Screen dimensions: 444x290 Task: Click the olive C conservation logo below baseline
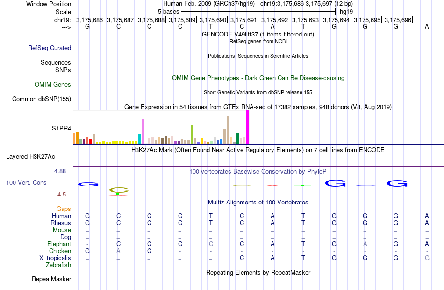point(119,191)
